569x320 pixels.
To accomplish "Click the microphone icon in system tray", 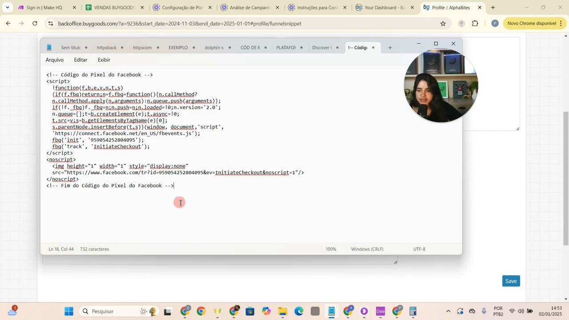I will (484, 312).
